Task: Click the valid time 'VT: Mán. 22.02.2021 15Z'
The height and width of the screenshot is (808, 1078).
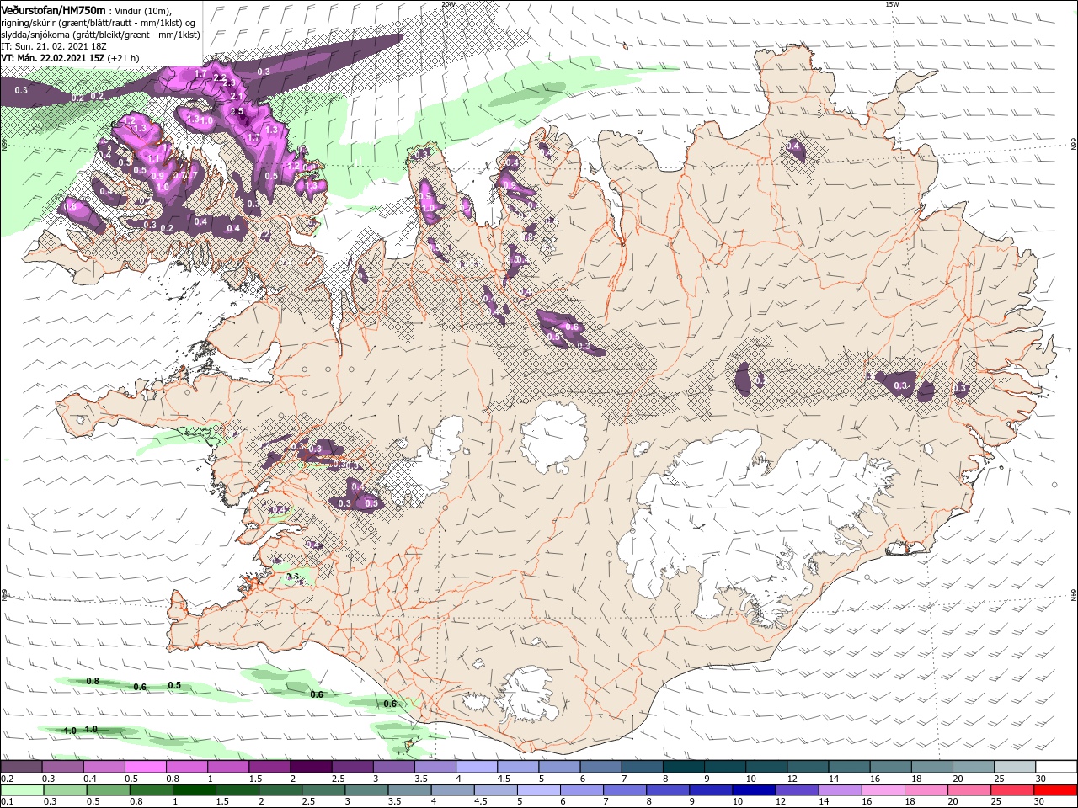Action: point(51,58)
